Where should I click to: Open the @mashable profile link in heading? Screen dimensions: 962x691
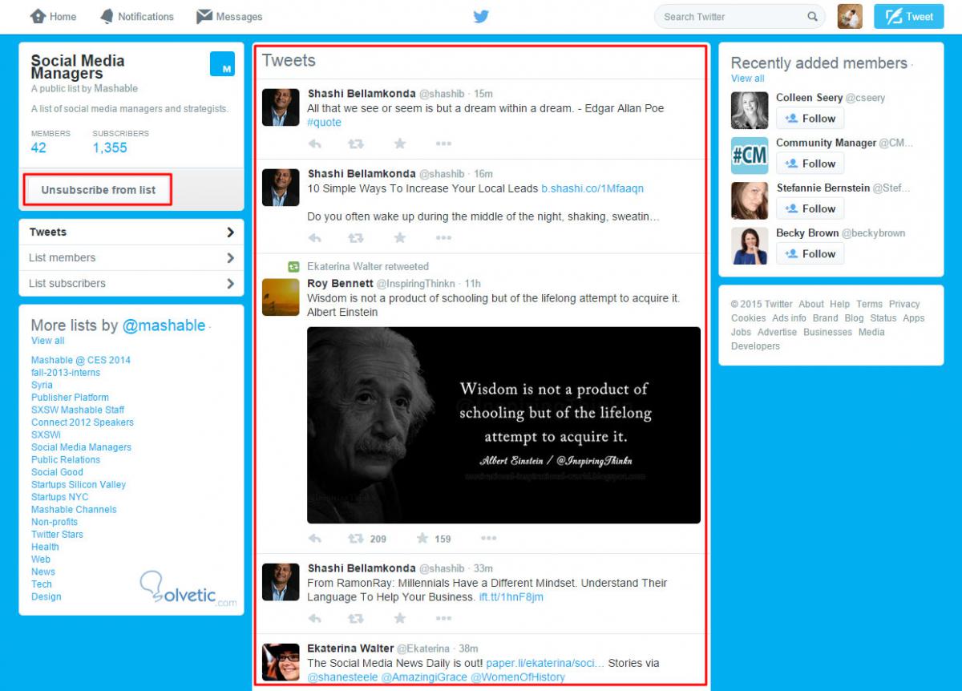pyautogui.click(x=164, y=325)
